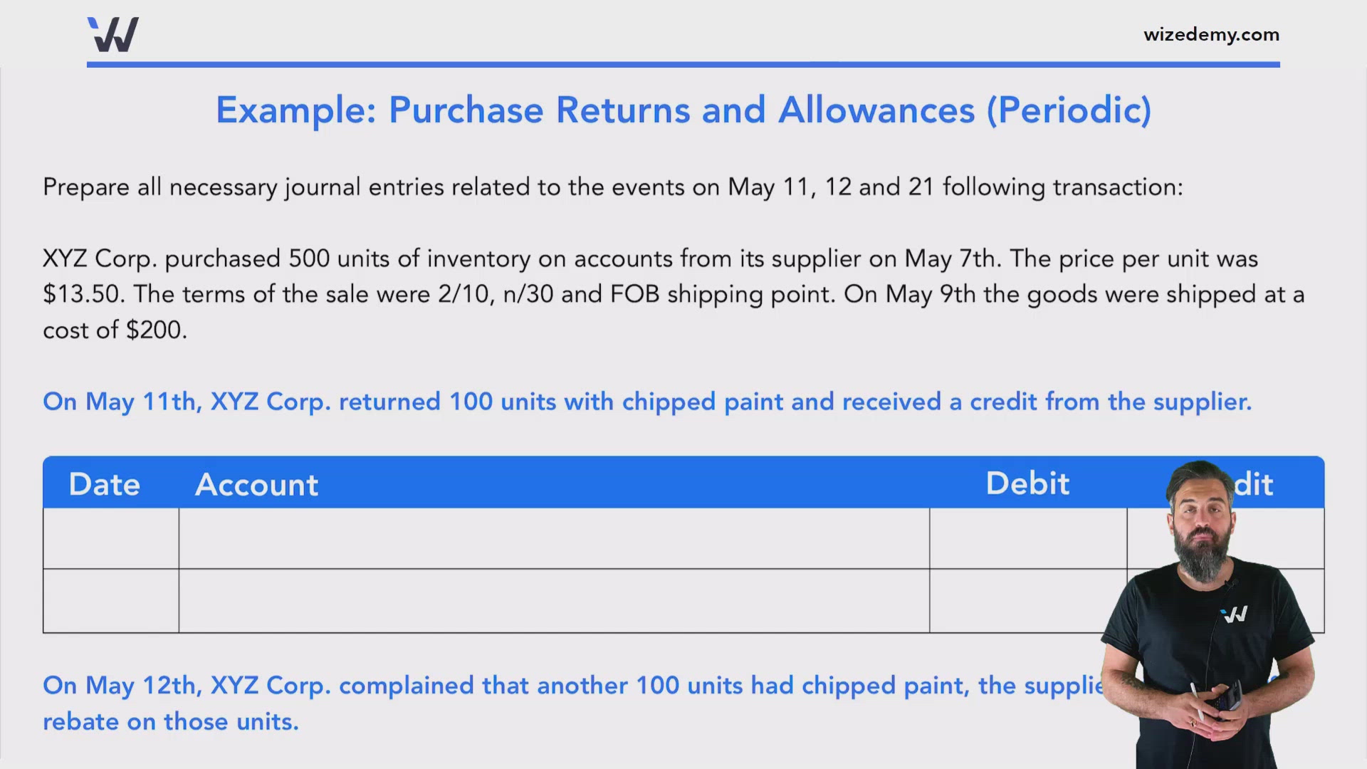
Task: Select the Date column header
Action: (x=105, y=484)
